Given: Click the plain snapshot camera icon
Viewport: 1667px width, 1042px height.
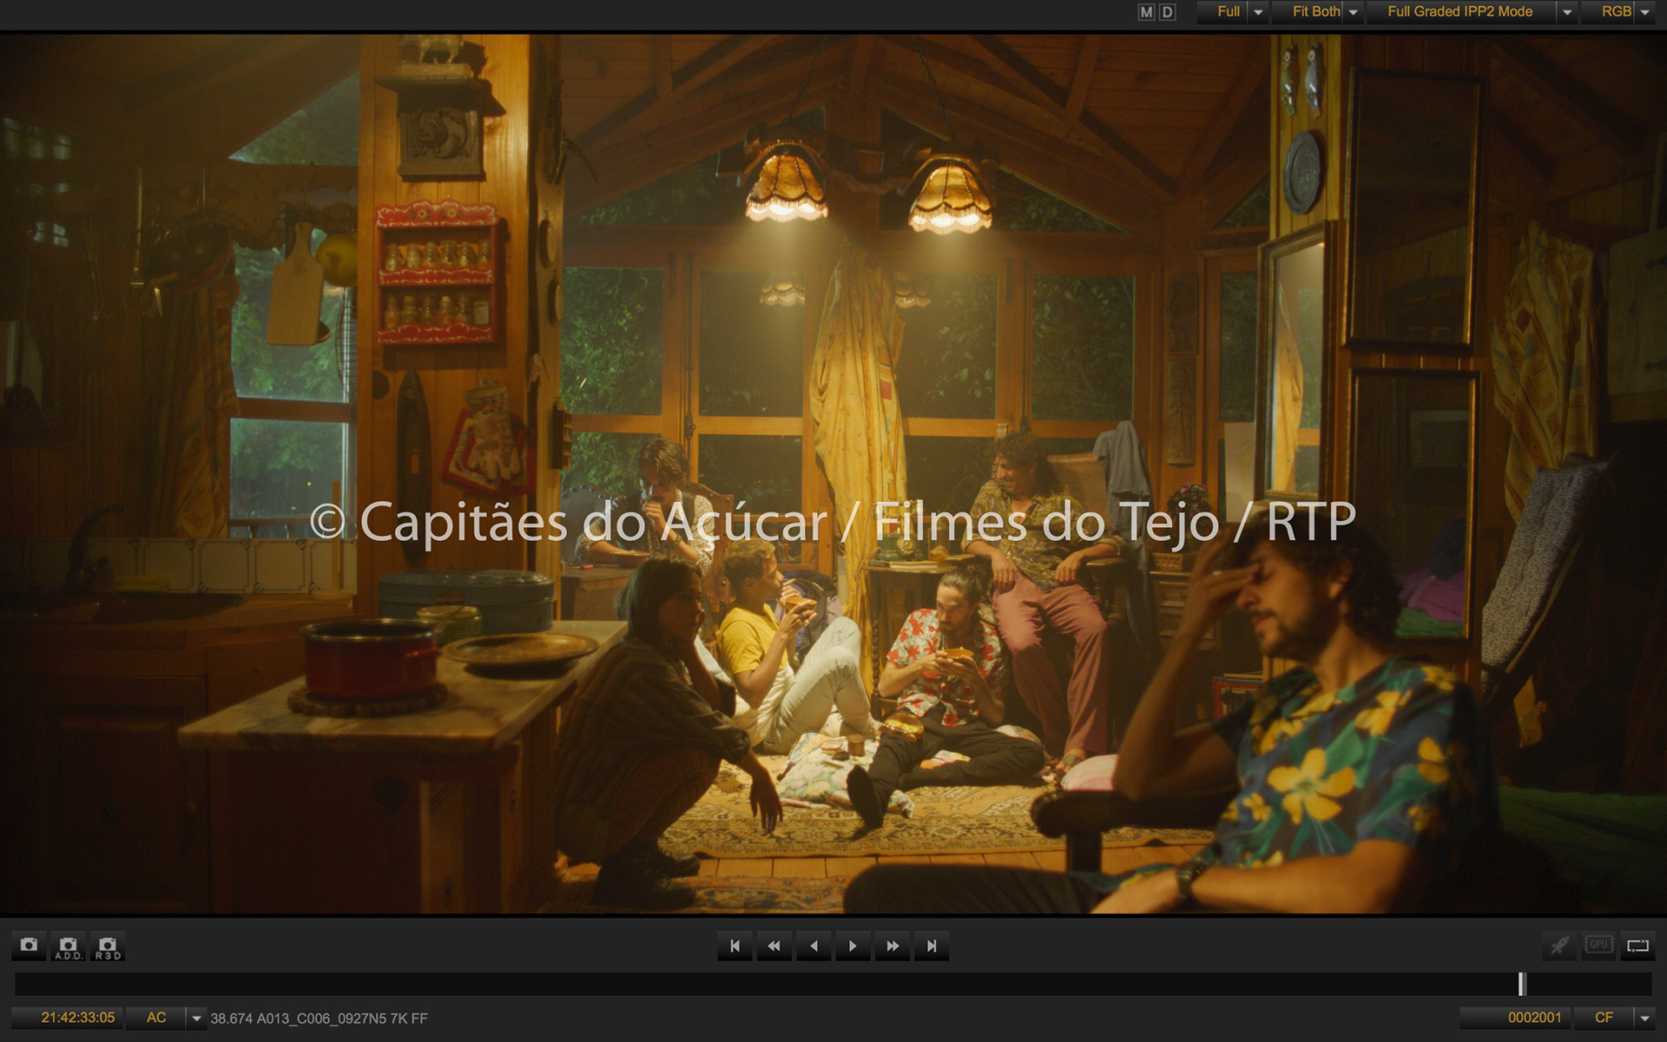Looking at the screenshot, I should pos(29,946).
